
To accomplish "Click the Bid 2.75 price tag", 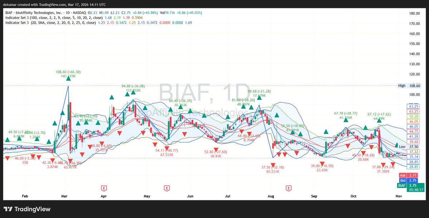I will coord(409,180).
